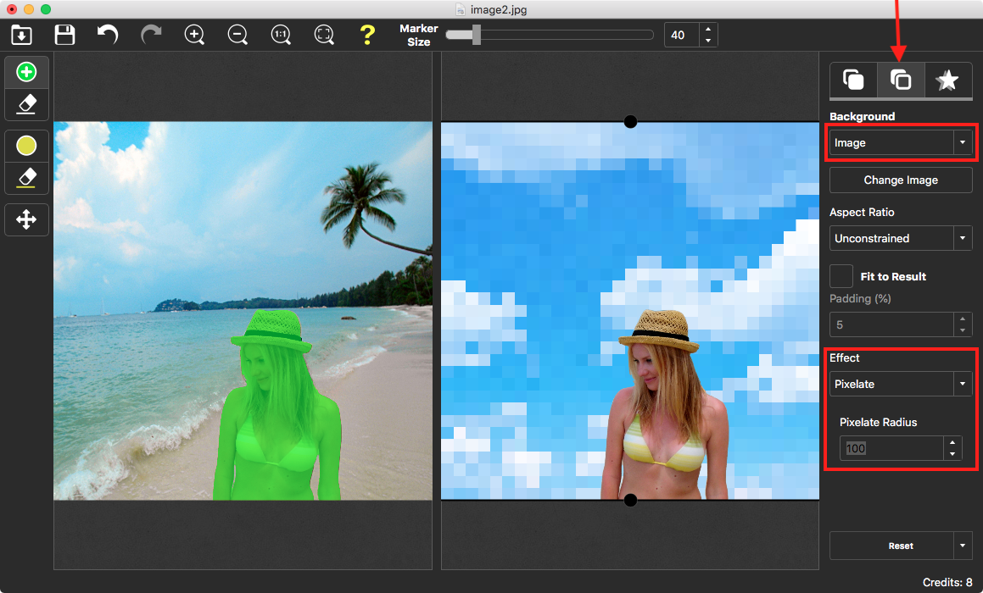The height and width of the screenshot is (593, 983).
Task: Click the save floppy disk icon
Action: [x=64, y=35]
